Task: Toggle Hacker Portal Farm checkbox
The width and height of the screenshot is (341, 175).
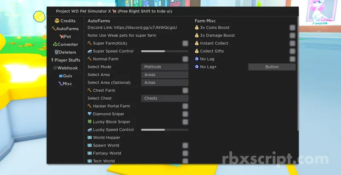Action: coord(185,106)
